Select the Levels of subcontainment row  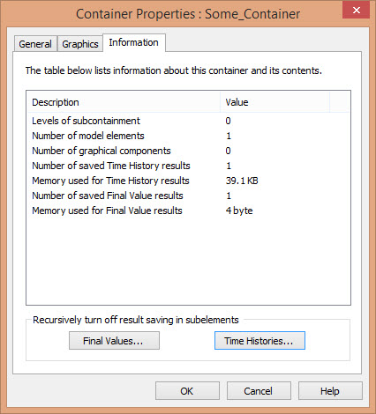(188, 121)
